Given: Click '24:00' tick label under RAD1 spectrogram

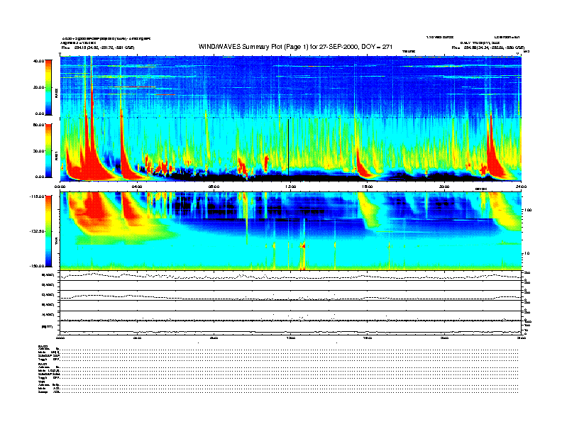Looking at the screenshot, I should (521, 187).
